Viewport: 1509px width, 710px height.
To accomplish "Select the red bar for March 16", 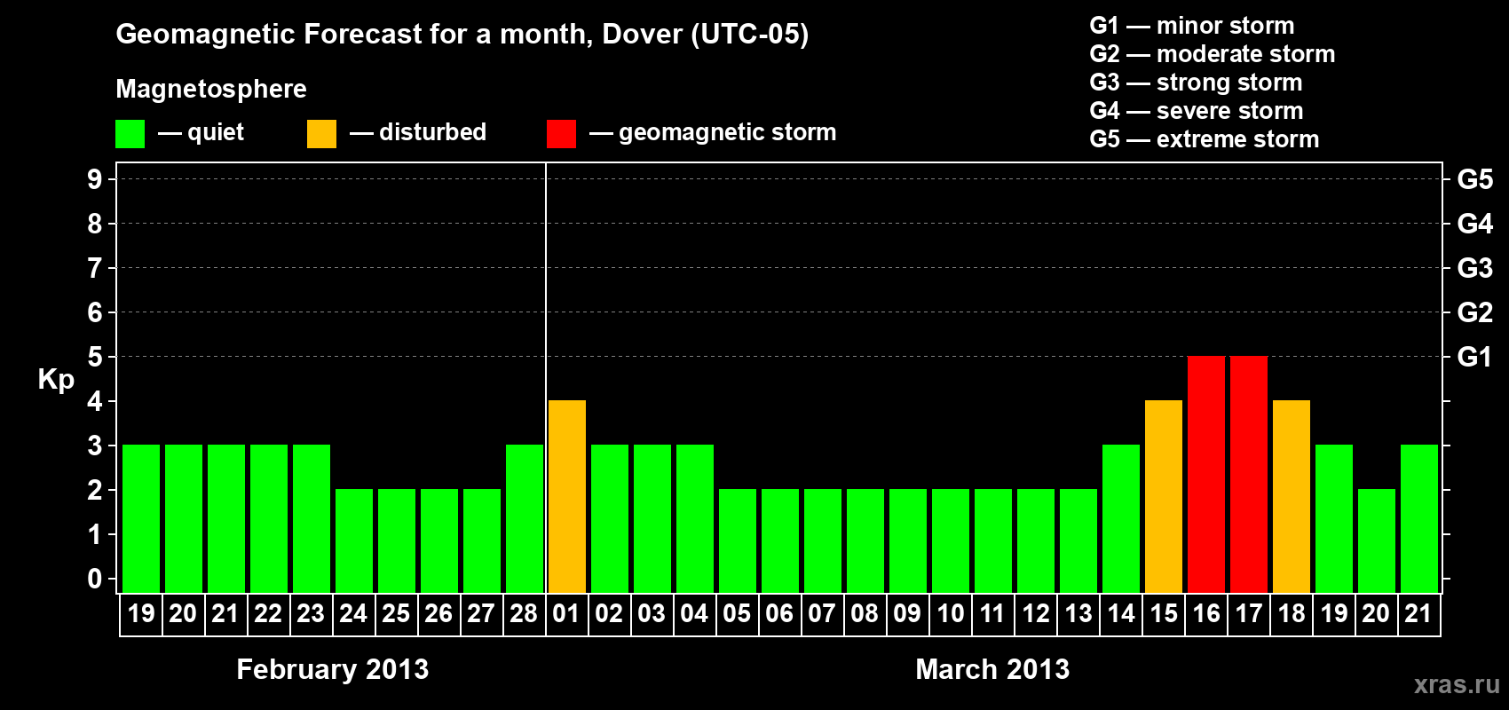I will pyautogui.click(x=1206, y=474).
